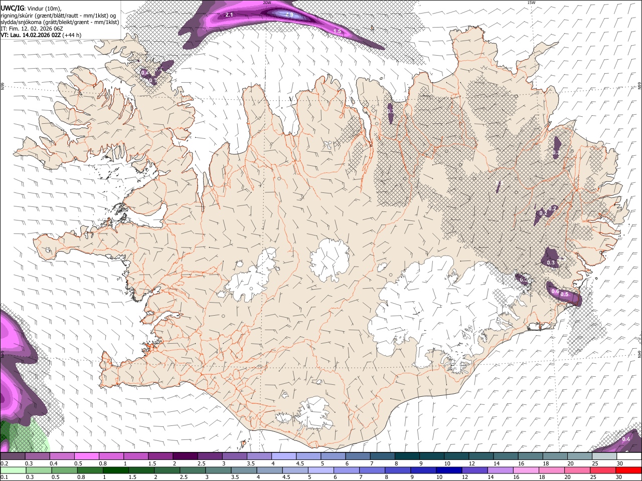
Task: Click the 'Vindur (10m)' header text
Action: point(44,9)
